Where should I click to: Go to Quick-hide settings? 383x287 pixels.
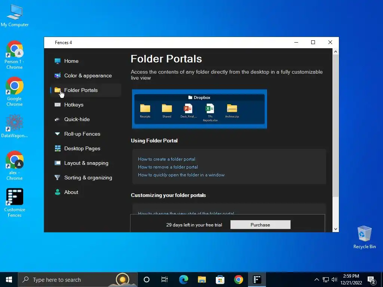coord(86,119)
